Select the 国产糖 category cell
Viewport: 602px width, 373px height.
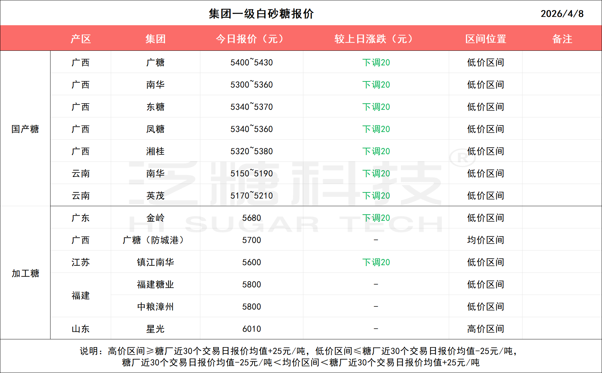point(25,129)
